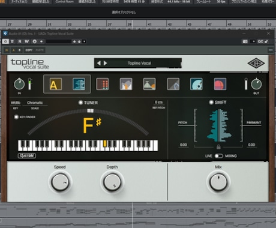This screenshot has height=228, width=276.
Task: Click the Custom button below the keyboard
Action: point(27,155)
